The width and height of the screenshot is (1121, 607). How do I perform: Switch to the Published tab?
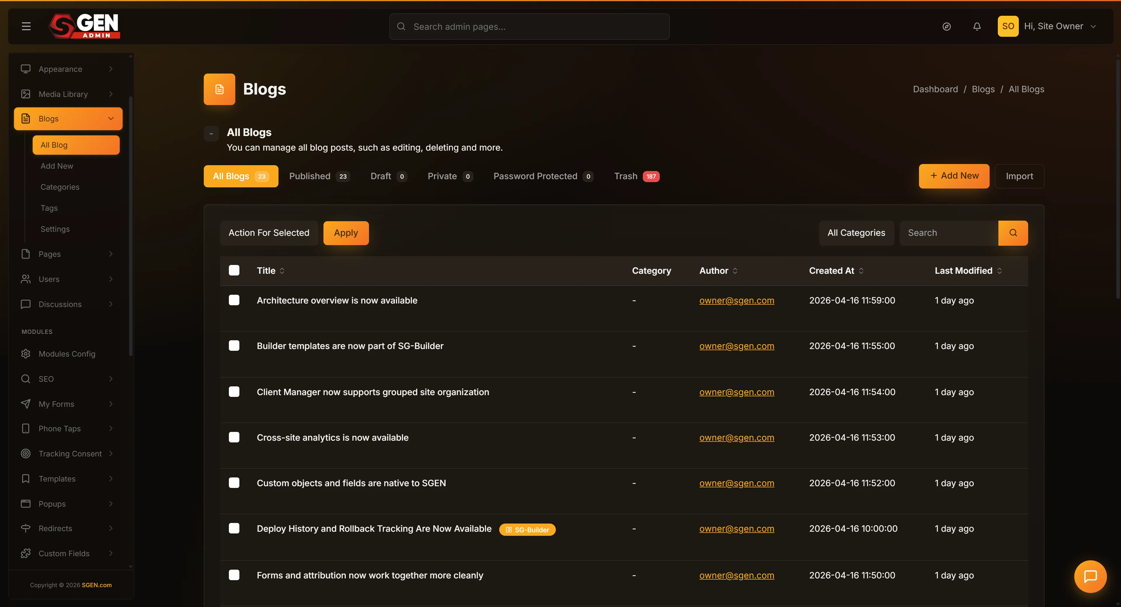tap(319, 176)
